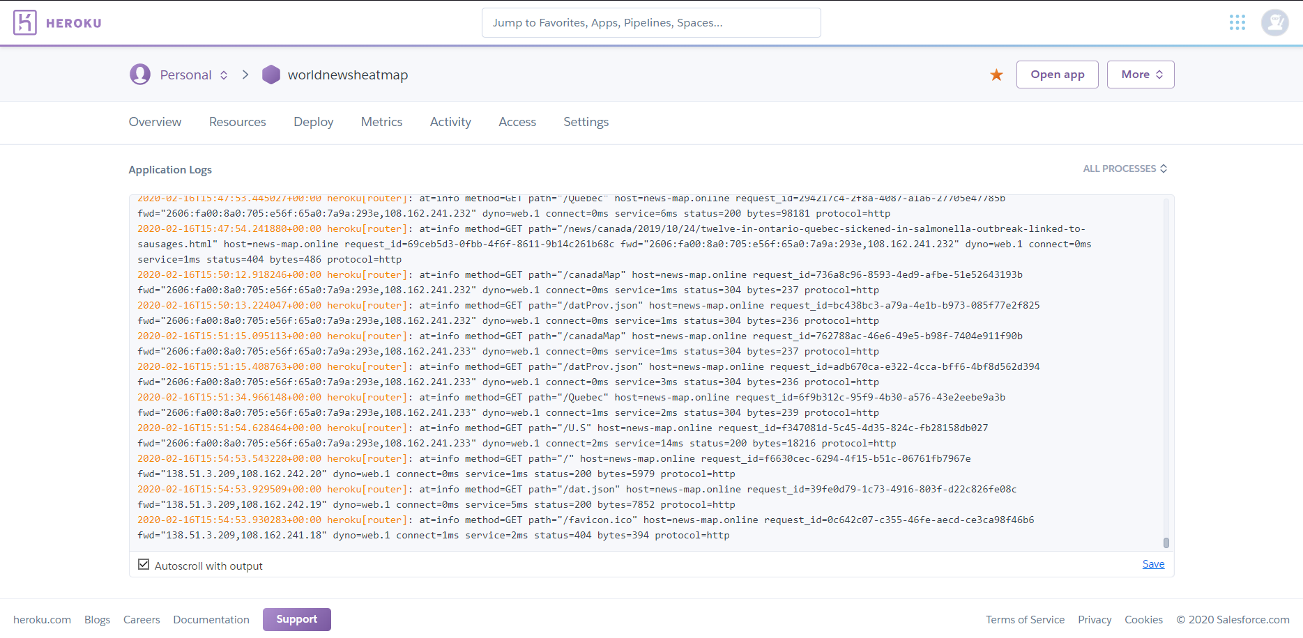Click the Save logs link
Viewport: 1303px width, 638px height.
coord(1153,564)
